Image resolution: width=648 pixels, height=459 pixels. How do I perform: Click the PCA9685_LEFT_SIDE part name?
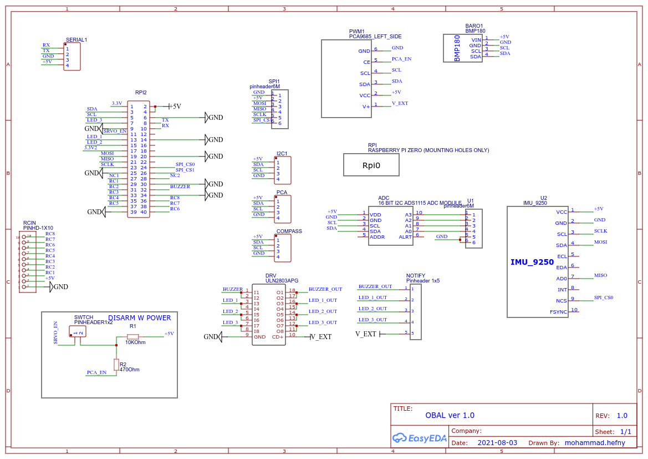click(x=375, y=37)
